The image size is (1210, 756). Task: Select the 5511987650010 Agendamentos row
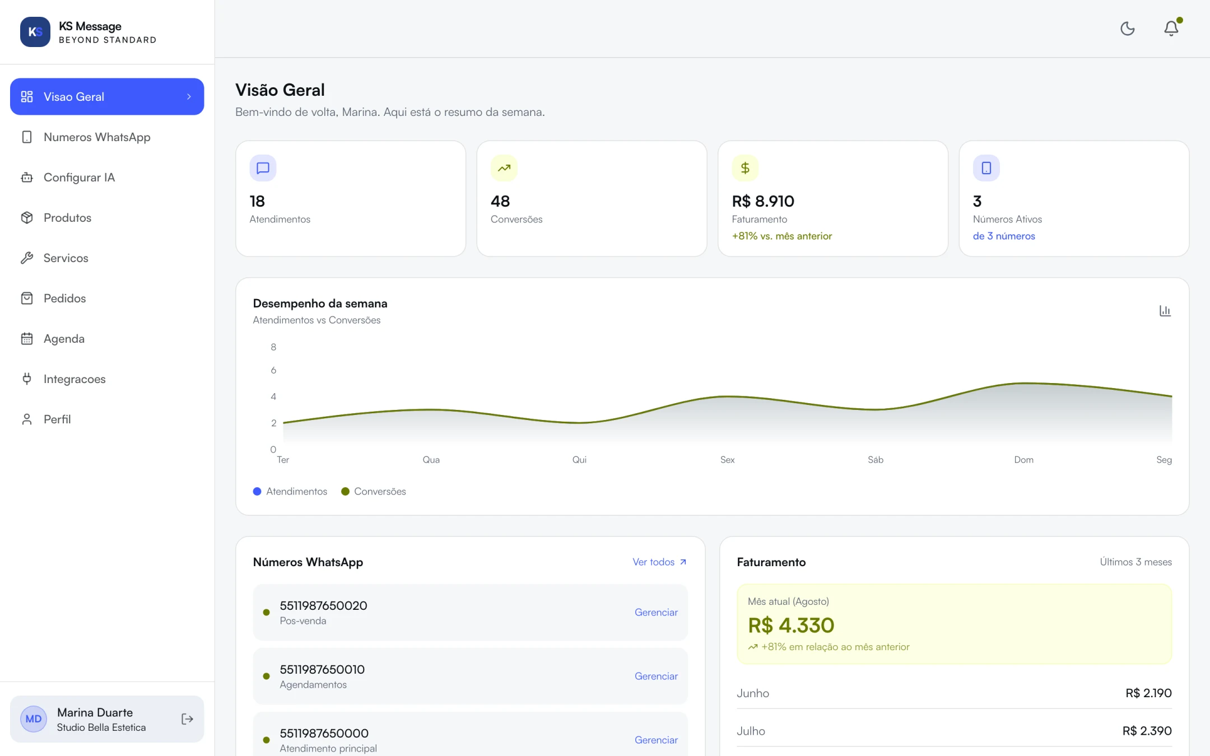tap(470, 676)
